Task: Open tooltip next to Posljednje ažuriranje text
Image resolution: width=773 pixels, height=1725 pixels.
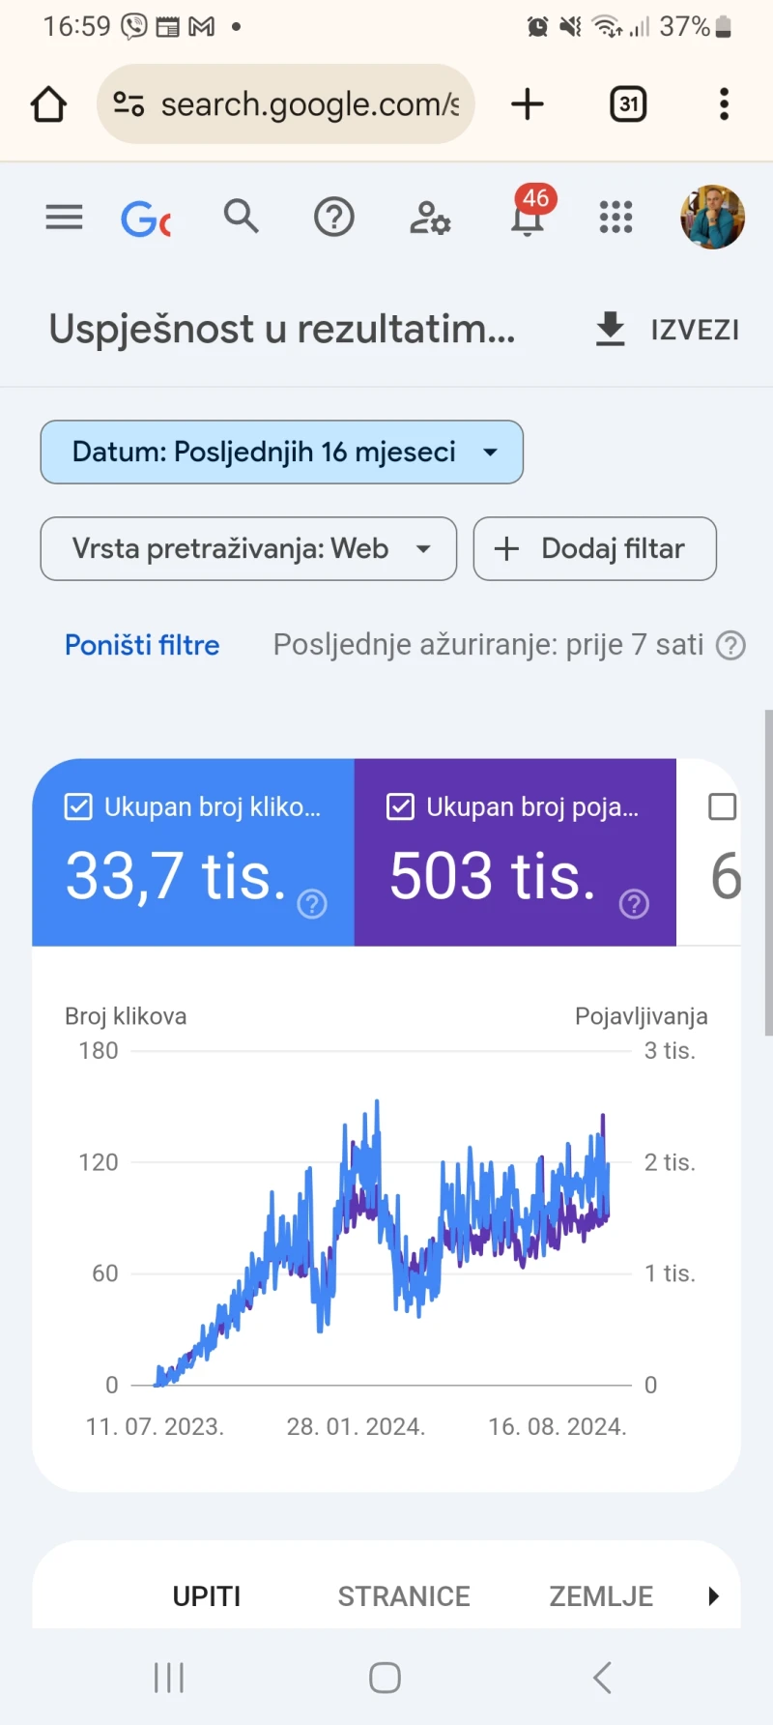Action: point(731,645)
